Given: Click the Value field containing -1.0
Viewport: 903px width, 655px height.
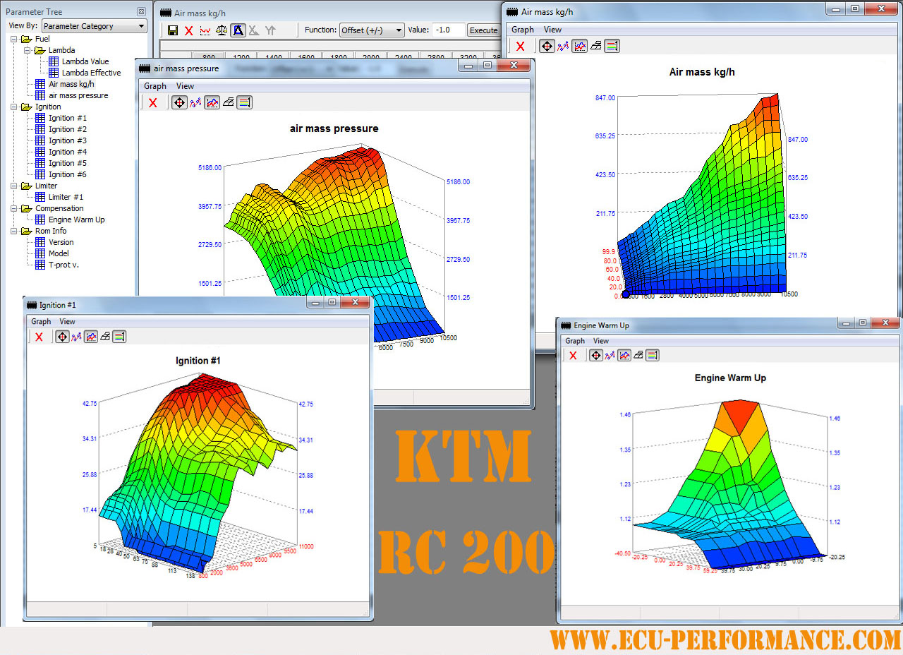Looking at the screenshot, I should tap(448, 30).
